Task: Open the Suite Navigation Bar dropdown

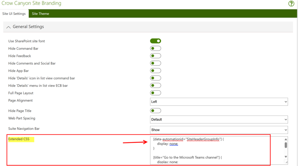Action: click(x=219, y=130)
